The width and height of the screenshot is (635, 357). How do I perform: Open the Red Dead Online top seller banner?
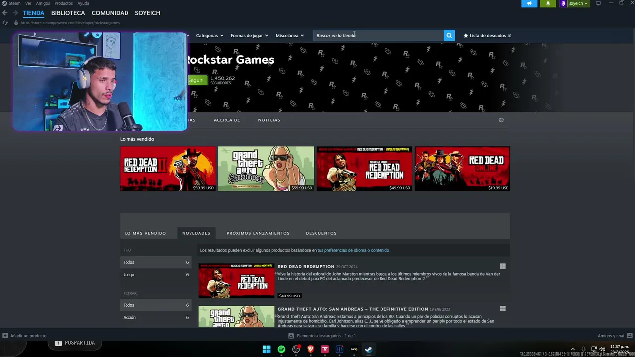point(462,169)
